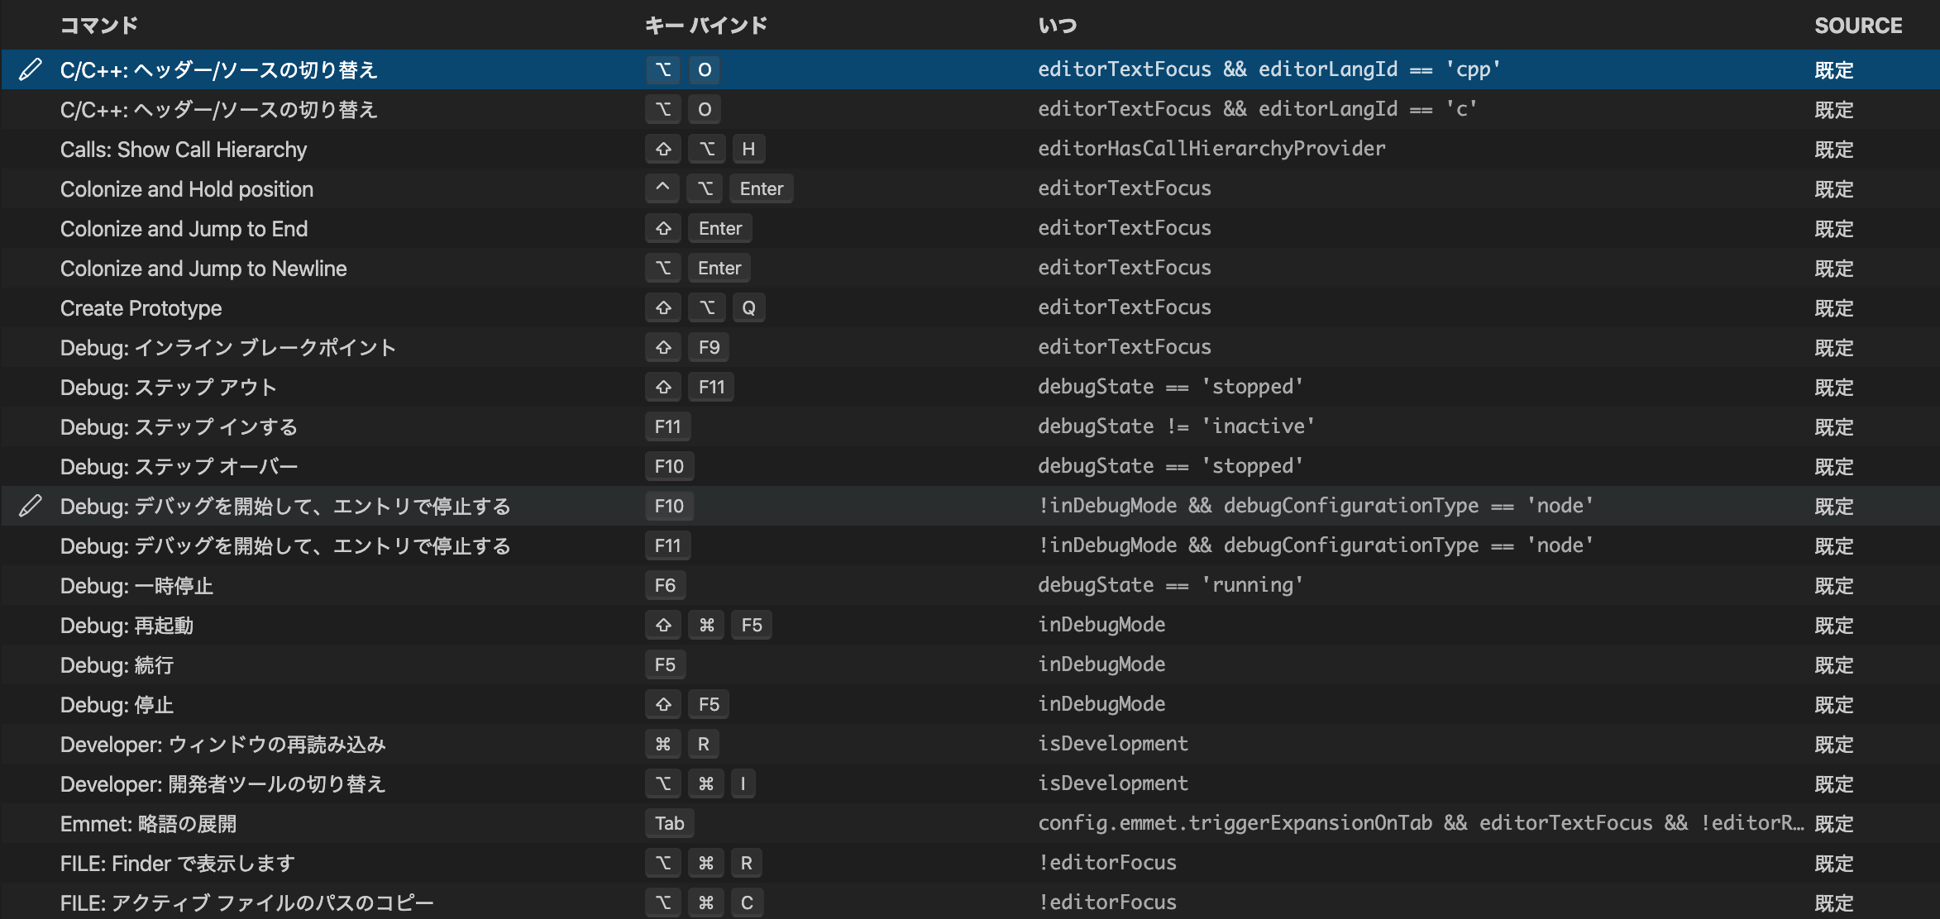
Task: Select the Calls: Show Call Hierarchy row
Action: point(184,150)
